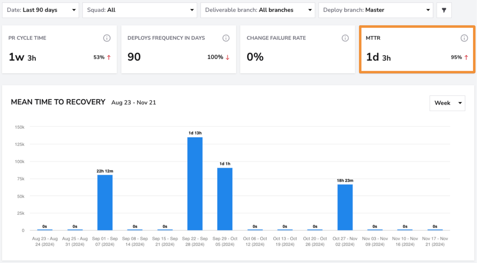Open Deploys Frequency info icon
477x263 pixels.
[x=226, y=38]
